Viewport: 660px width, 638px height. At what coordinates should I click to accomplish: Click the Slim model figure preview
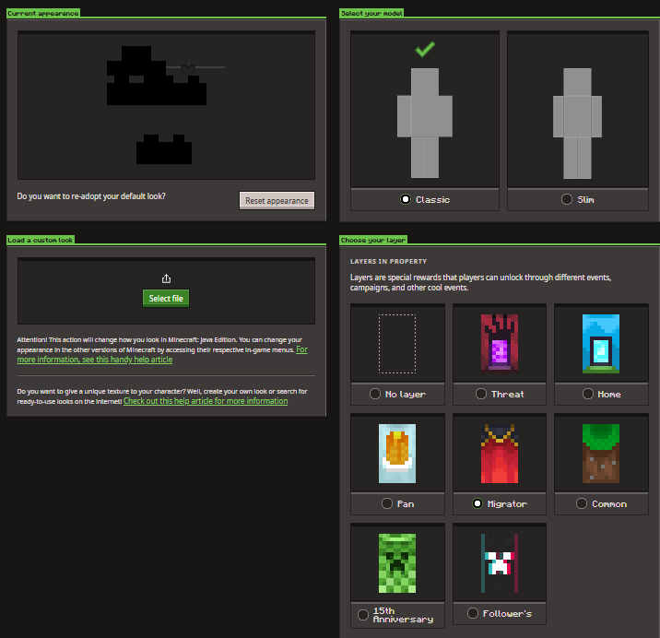(x=577, y=123)
